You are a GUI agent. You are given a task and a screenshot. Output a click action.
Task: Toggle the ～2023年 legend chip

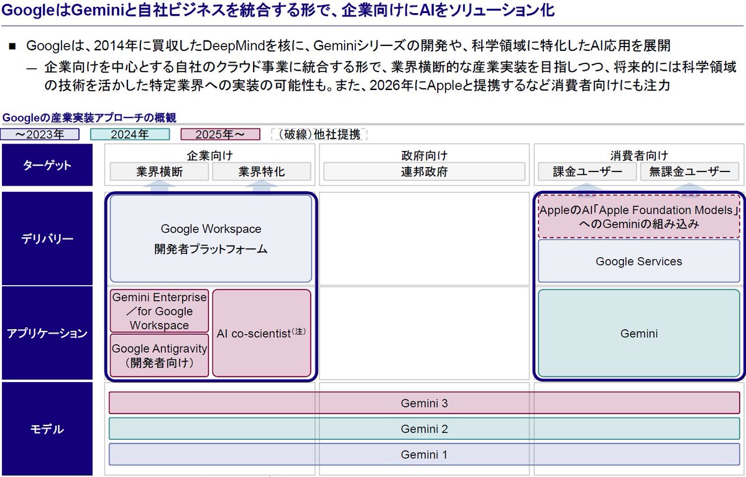click(x=40, y=134)
